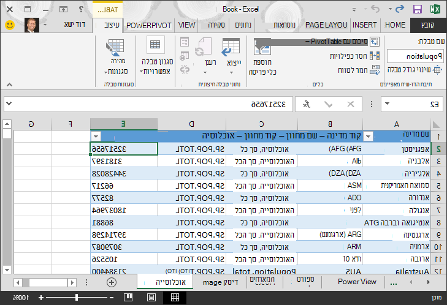Click the Save icon in the title bar
The image size is (447, 305).
pyautogui.click(x=418, y=9)
